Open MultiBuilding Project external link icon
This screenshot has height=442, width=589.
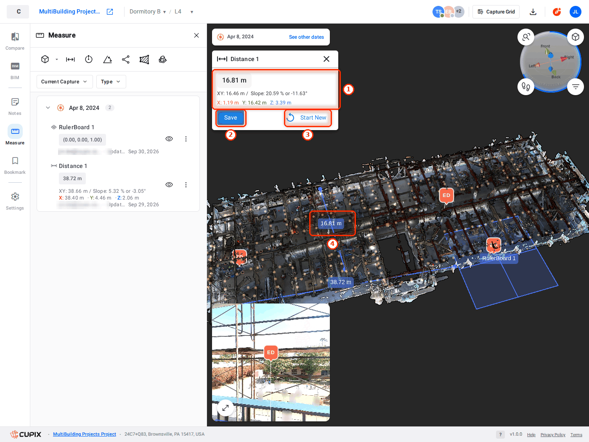click(x=110, y=12)
